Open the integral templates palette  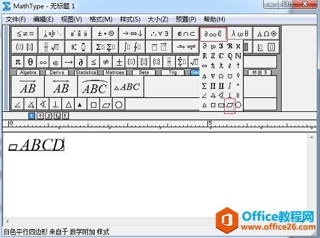coord(132,47)
